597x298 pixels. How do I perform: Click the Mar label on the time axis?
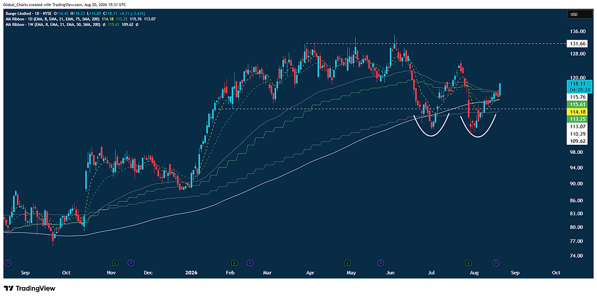point(268,272)
